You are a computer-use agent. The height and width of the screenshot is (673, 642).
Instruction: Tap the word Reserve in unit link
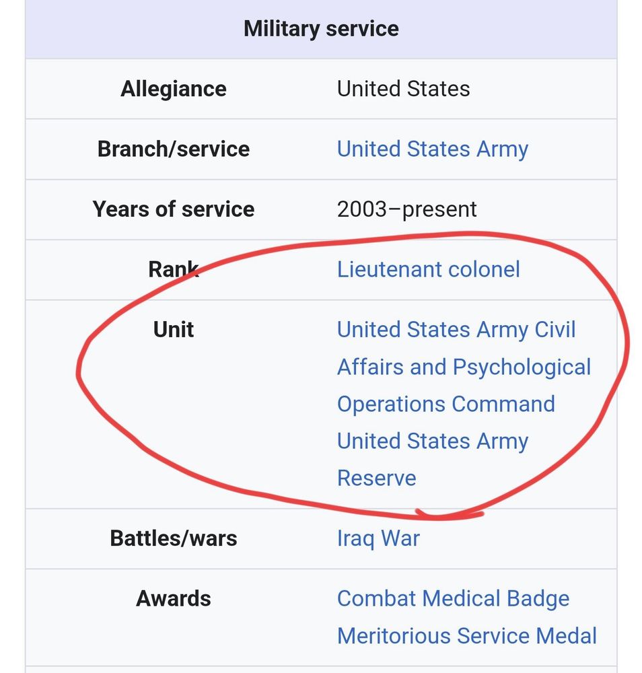click(376, 478)
